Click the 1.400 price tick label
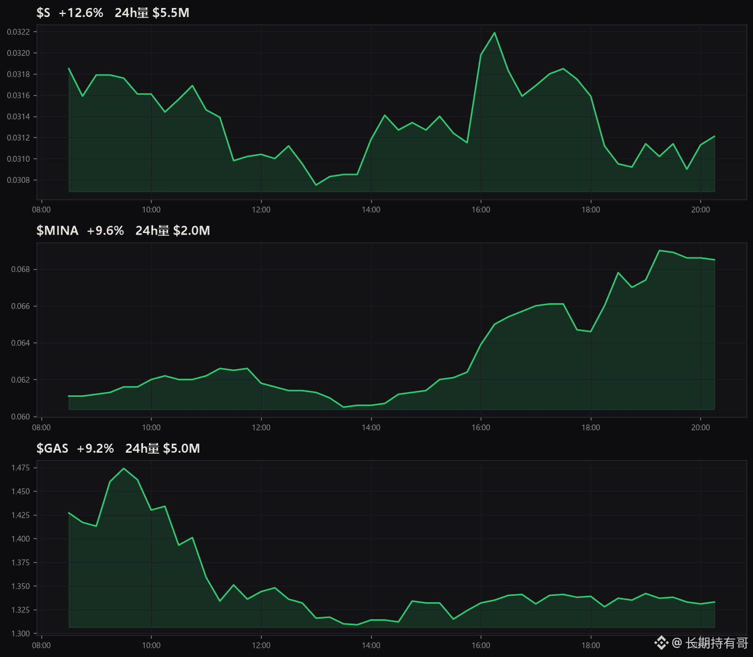753x657 pixels. [x=21, y=539]
